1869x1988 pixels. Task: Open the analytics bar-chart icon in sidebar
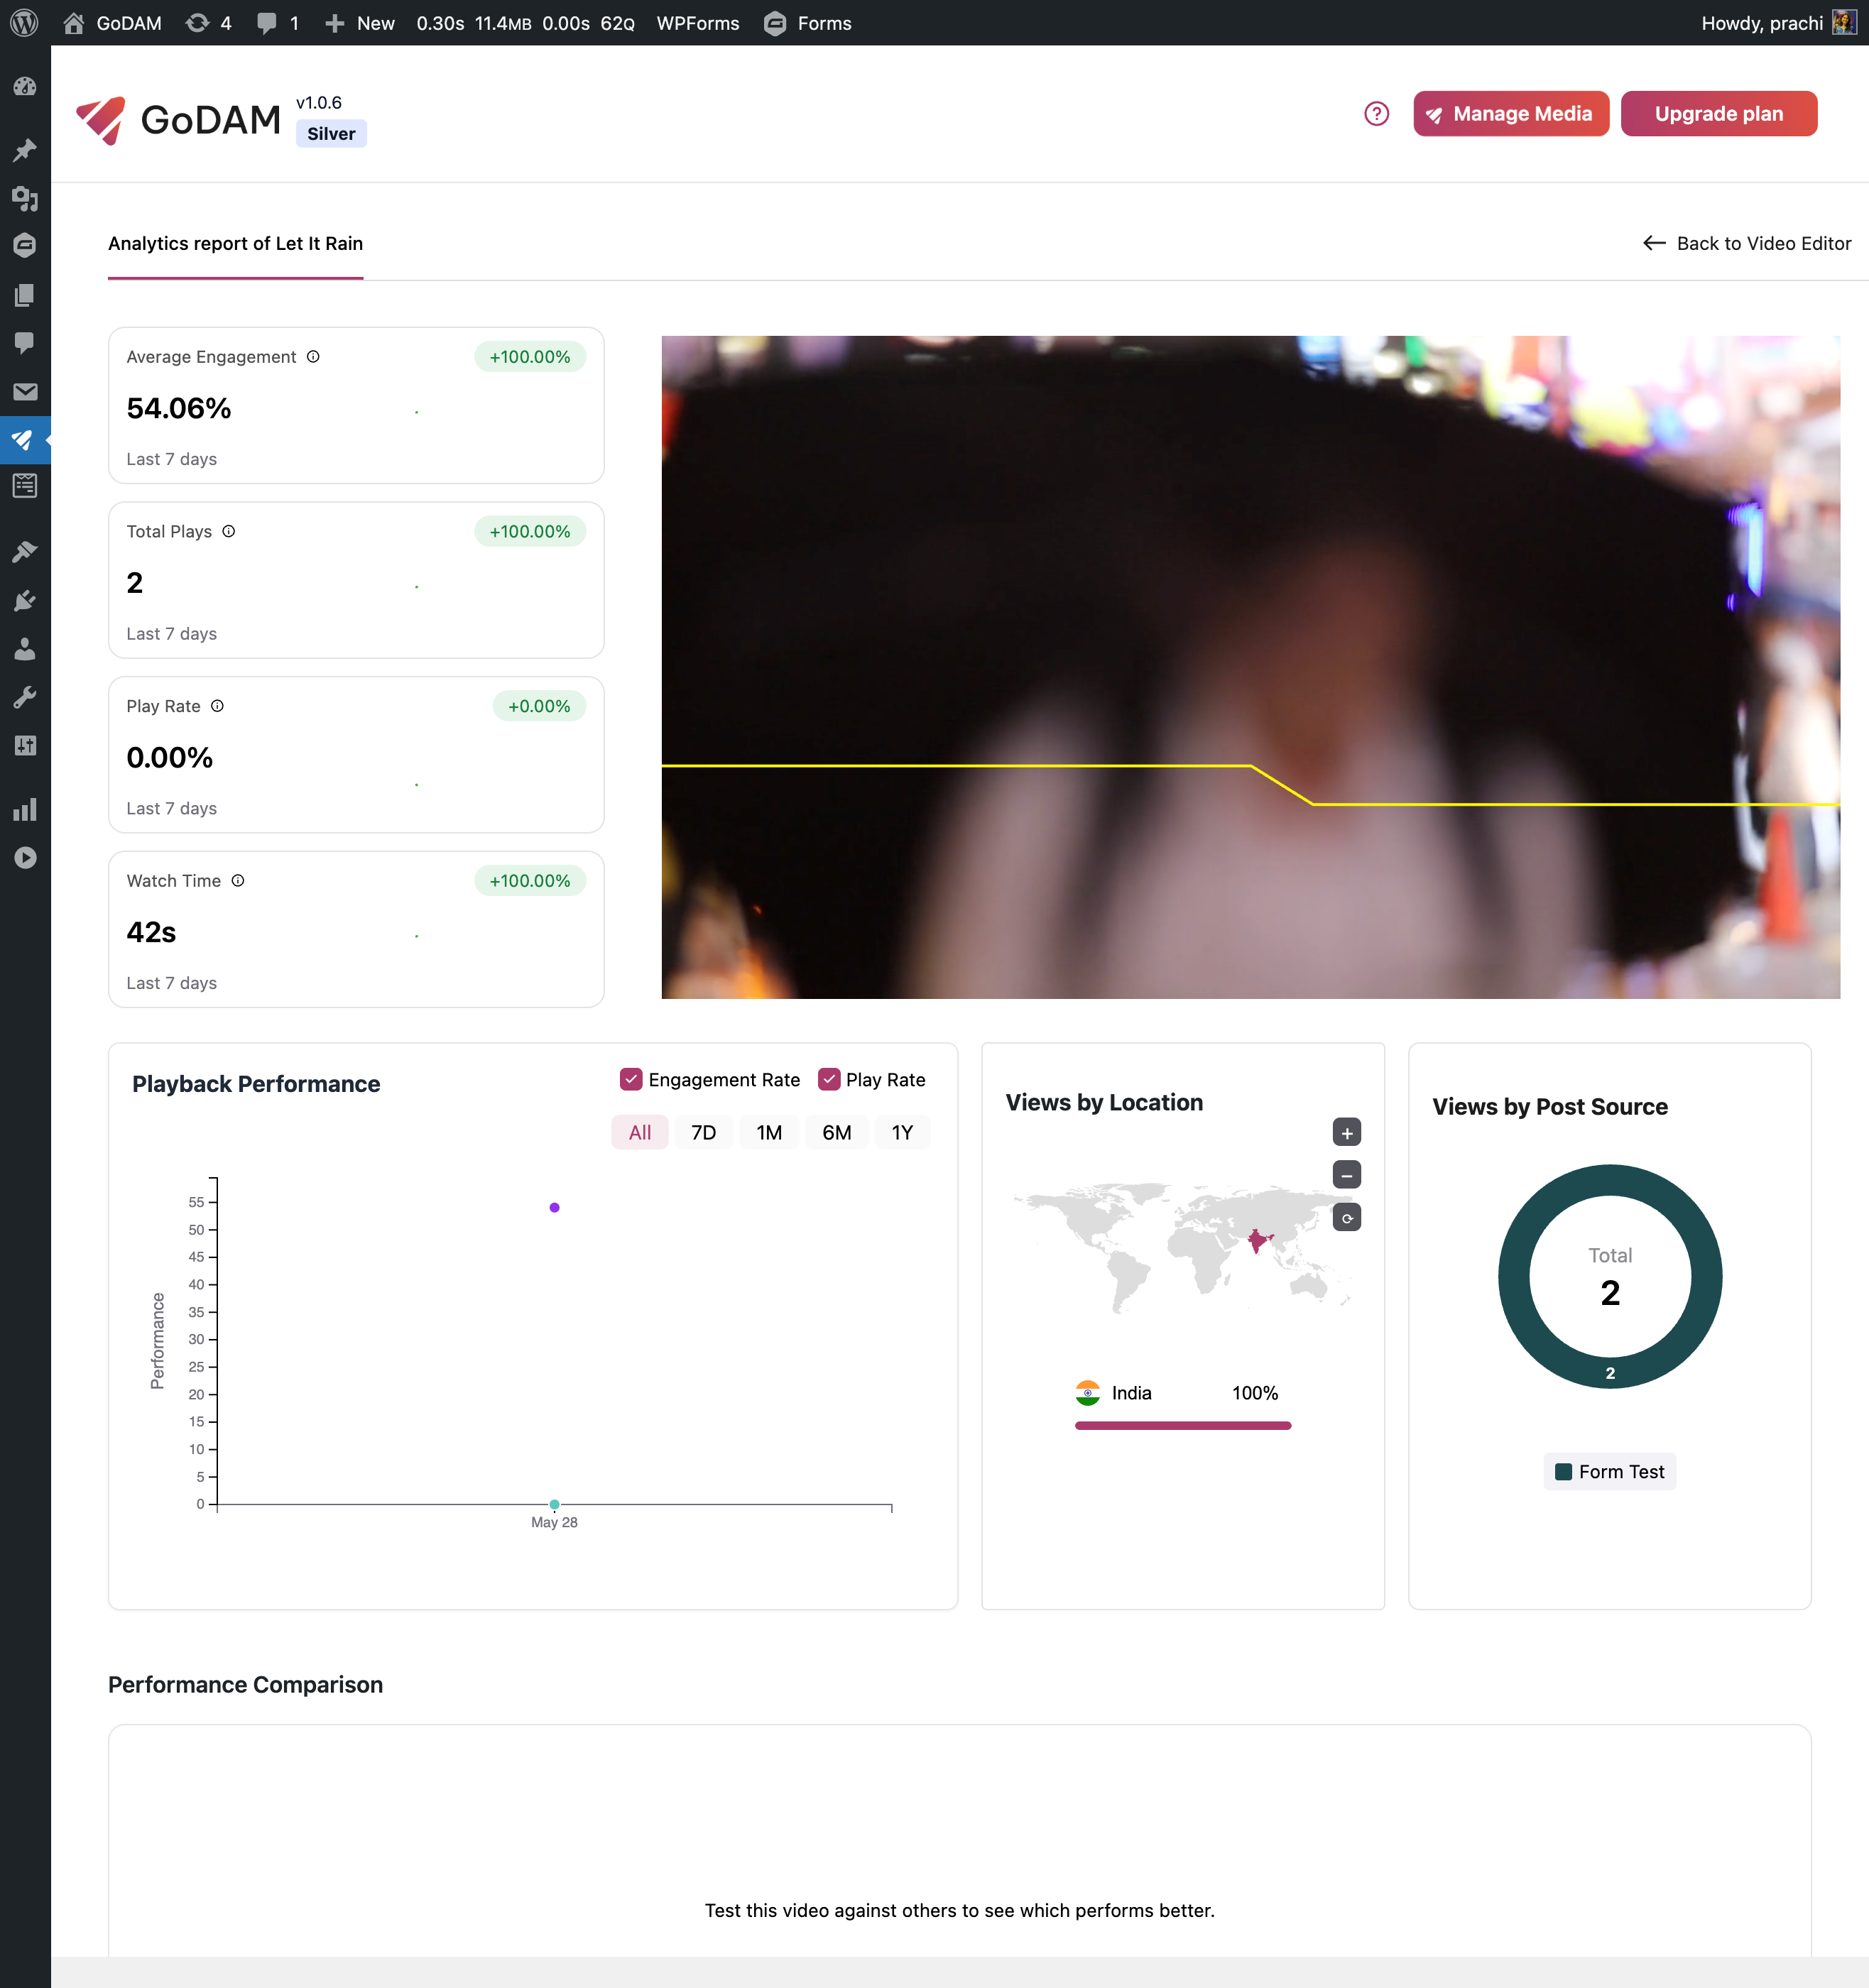pyautogui.click(x=25, y=808)
